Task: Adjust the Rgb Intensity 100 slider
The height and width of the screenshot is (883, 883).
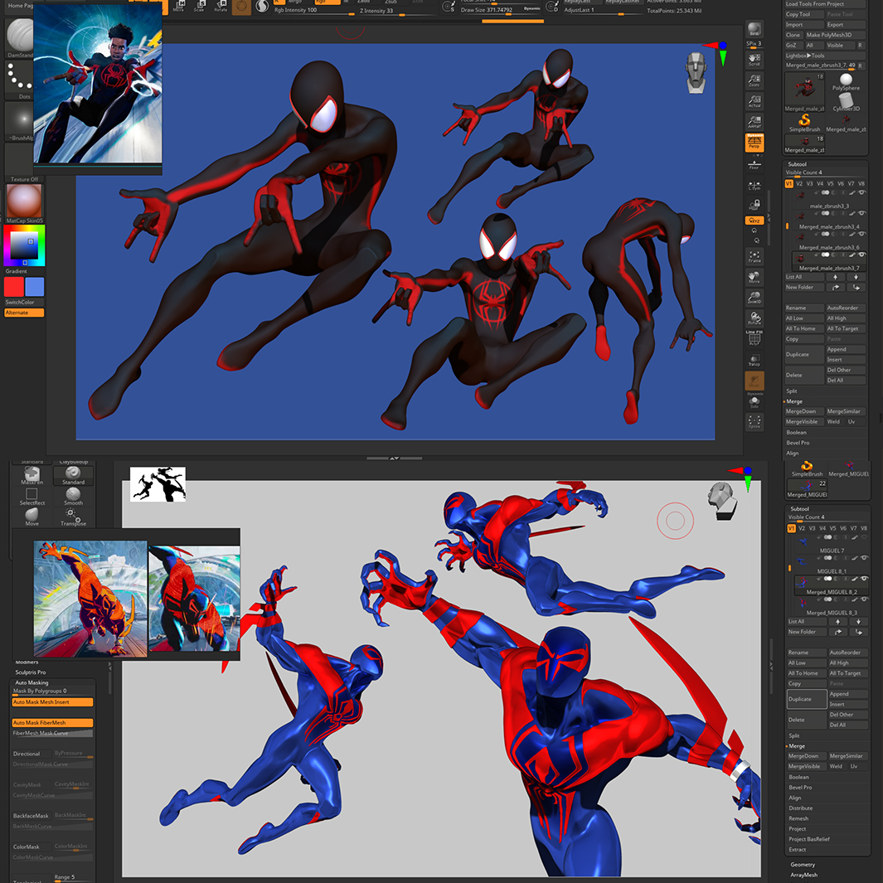Action: point(313,11)
